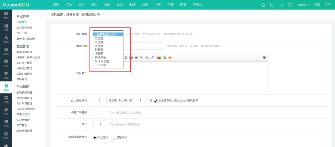Open the 微信 top menu item
The image size is (335, 147).
[82, 5]
